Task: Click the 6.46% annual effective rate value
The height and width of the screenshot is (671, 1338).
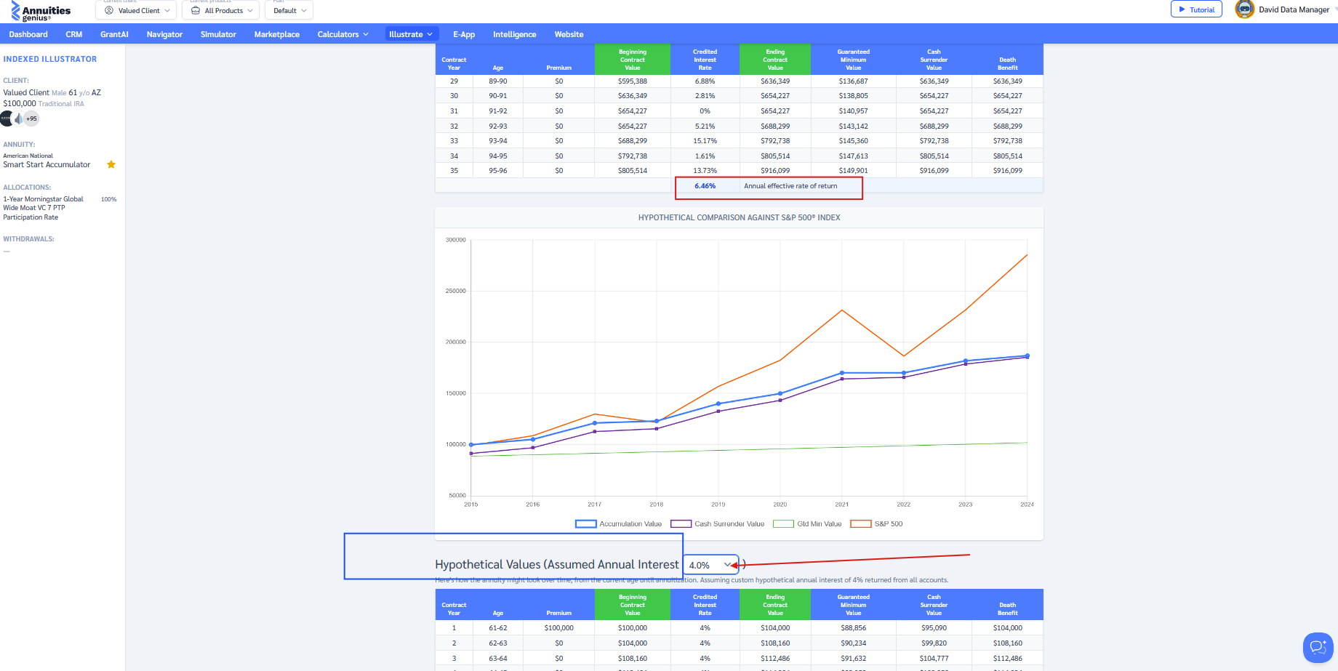Action: pos(705,186)
